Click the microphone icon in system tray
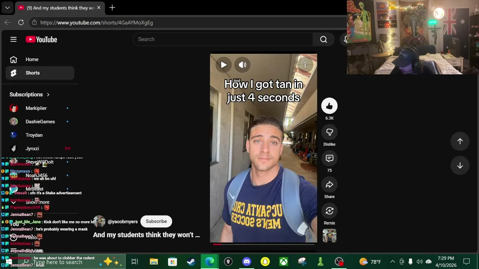The width and height of the screenshot is (479, 269). pos(411,262)
